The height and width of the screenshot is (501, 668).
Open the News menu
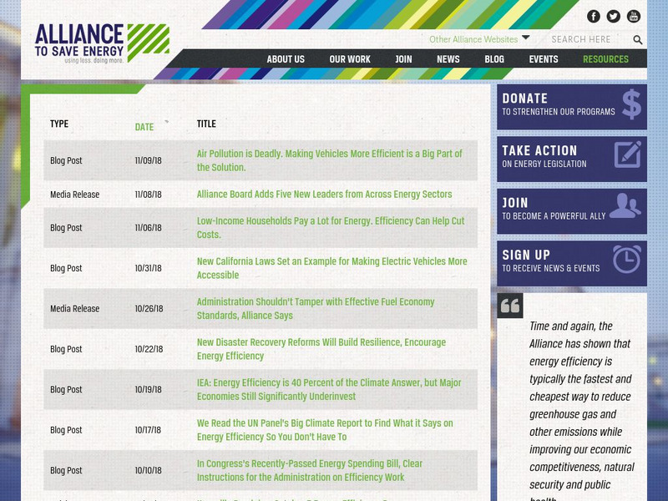(448, 59)
